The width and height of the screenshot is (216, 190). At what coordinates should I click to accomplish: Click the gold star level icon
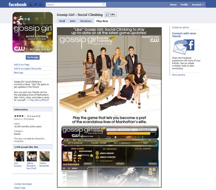pos(91,156)
